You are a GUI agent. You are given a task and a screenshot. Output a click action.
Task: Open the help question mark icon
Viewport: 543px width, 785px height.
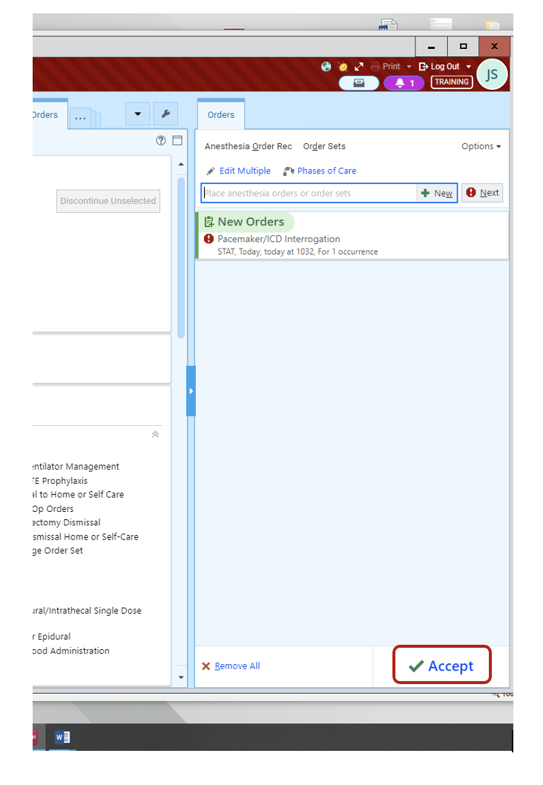pyautogui.click(x=160, y=141)
